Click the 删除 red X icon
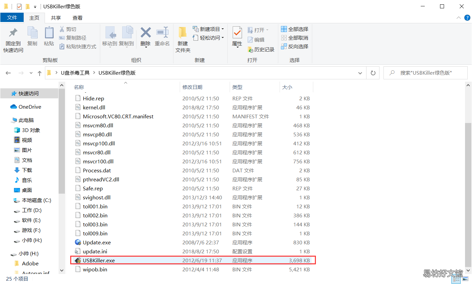The height and width of the screenshot is (284, 472). [x=145, y=33]
